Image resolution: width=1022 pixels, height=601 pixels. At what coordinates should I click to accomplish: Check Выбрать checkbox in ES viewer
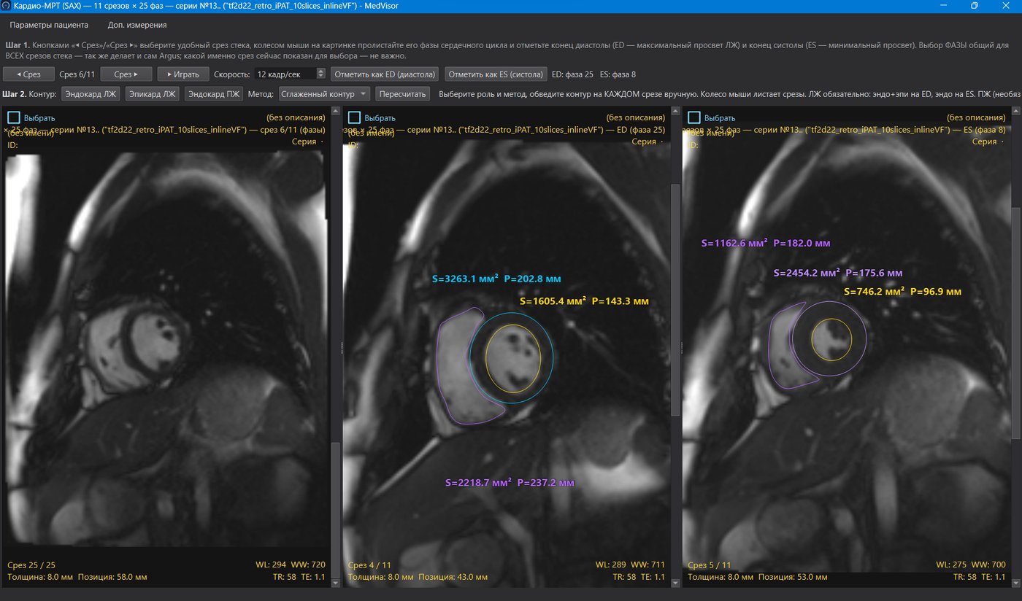click(695, 117)
